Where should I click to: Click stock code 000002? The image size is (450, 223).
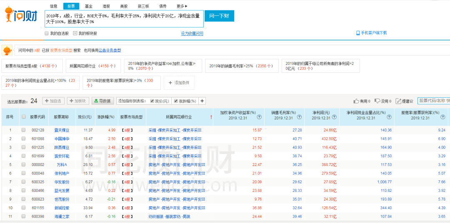[x=37, y=165]
